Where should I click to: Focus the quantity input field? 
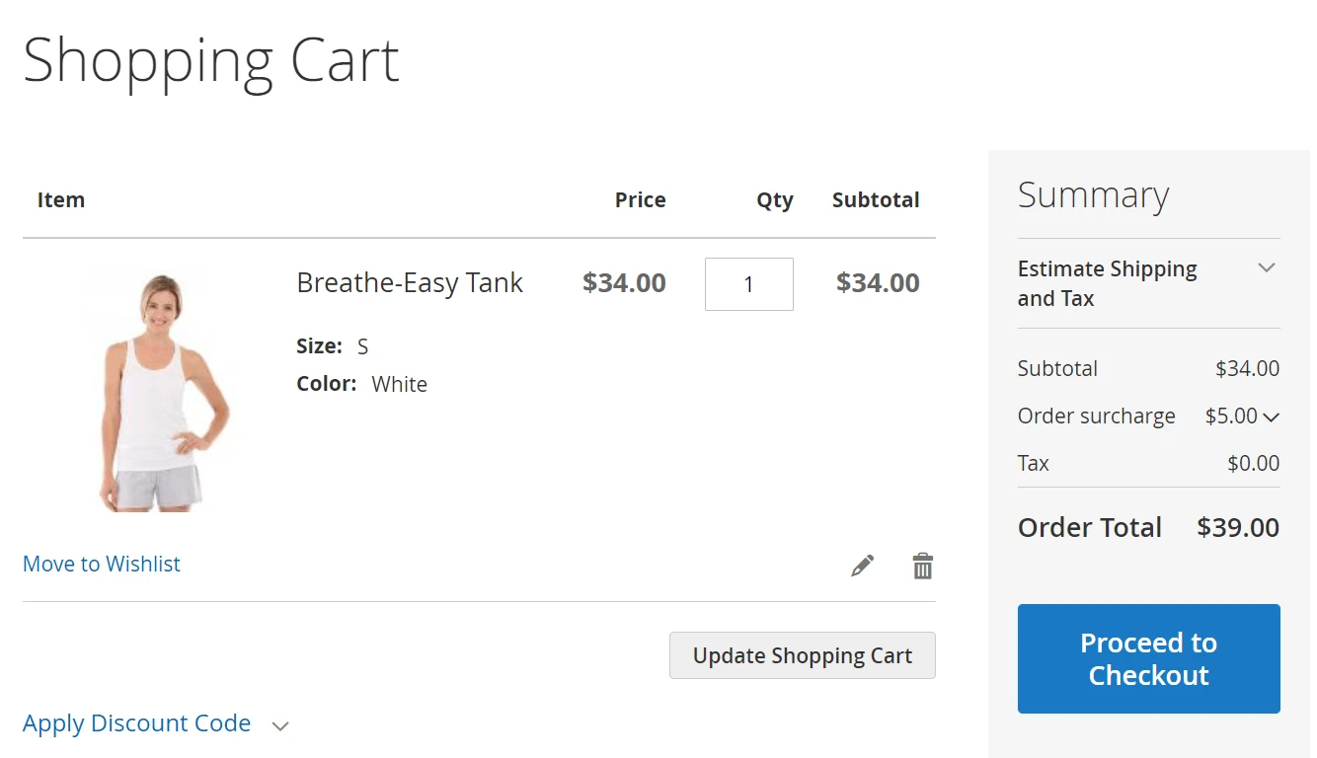748,284
